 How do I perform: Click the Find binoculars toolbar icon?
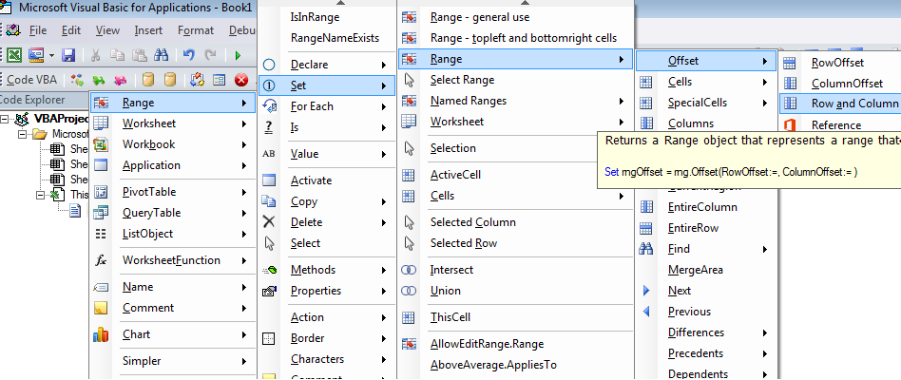pos(161,55)
